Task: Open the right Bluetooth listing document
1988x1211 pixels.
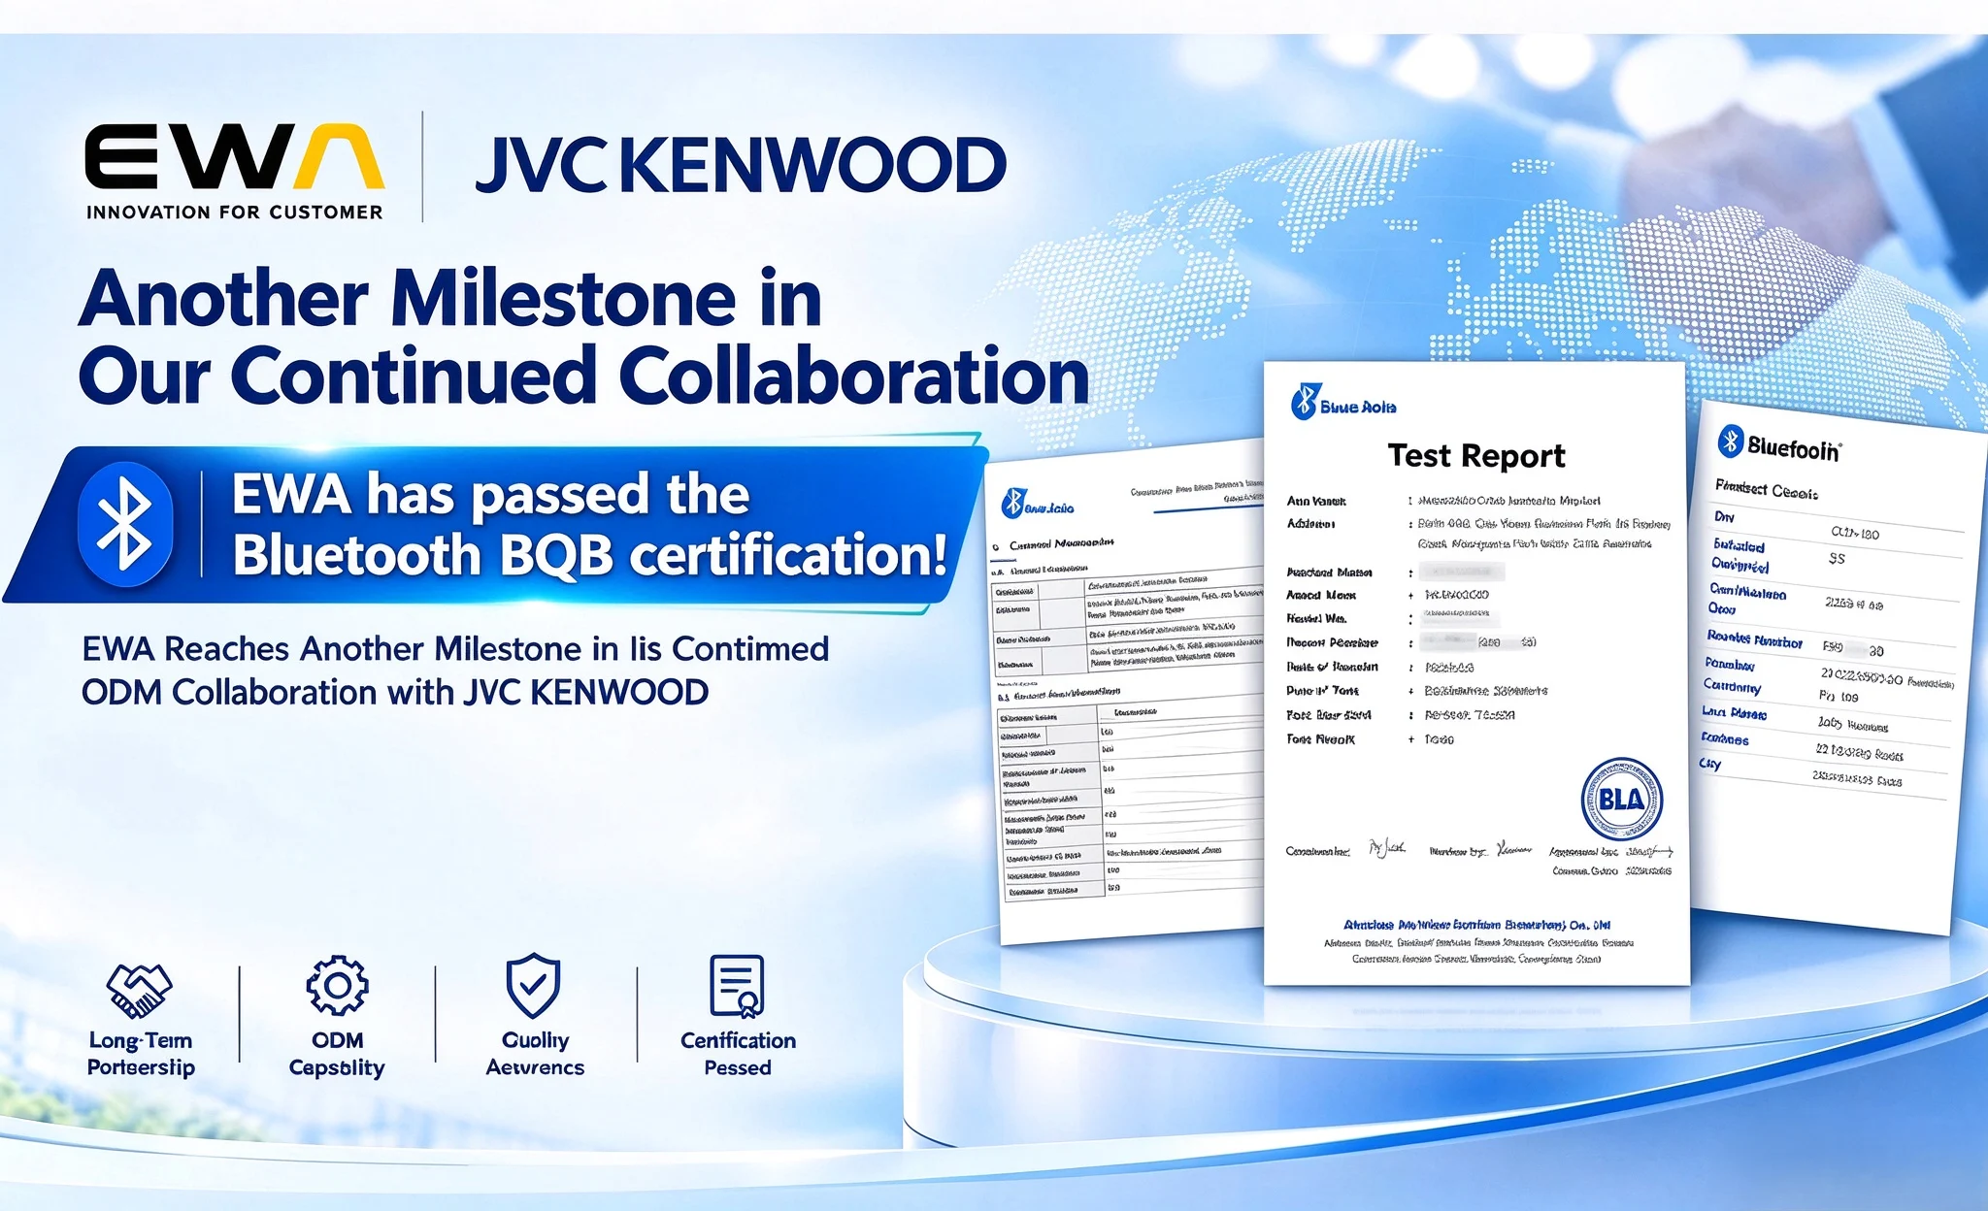Action: (1835, 668)
